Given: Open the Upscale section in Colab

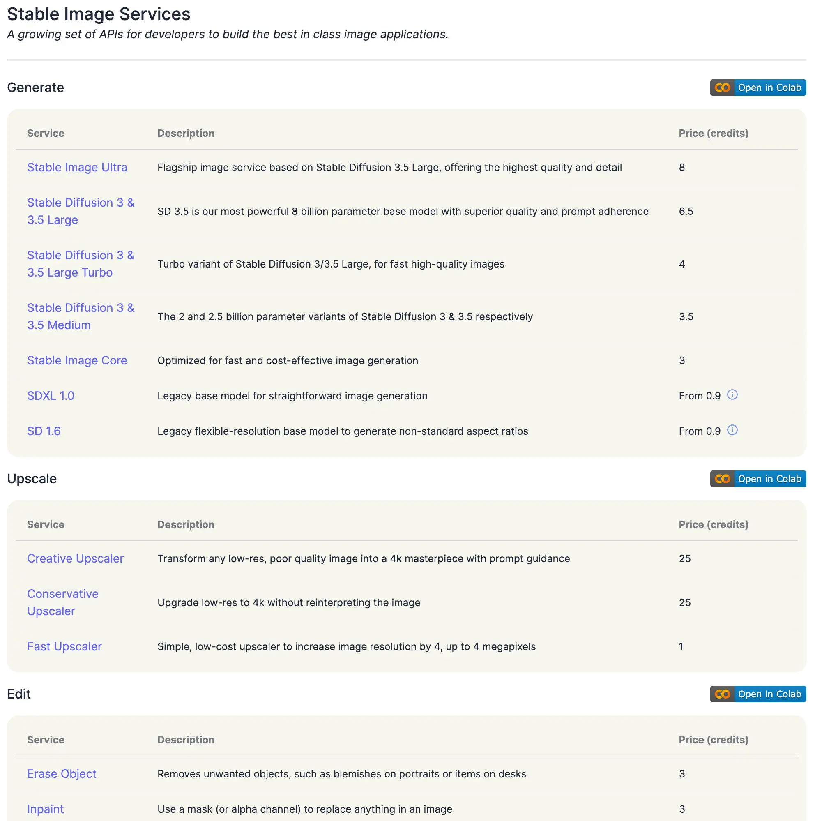Looking at the screenshot, I should [757, 479].
